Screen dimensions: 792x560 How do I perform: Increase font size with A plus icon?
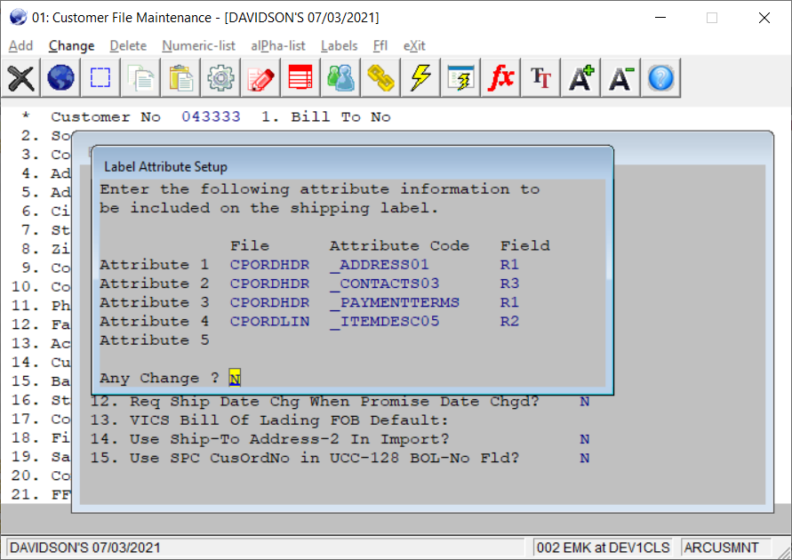(580, 78)
